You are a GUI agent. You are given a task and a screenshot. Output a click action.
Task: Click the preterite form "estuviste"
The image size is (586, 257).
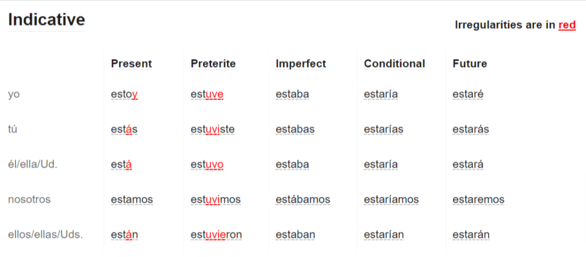213,129
